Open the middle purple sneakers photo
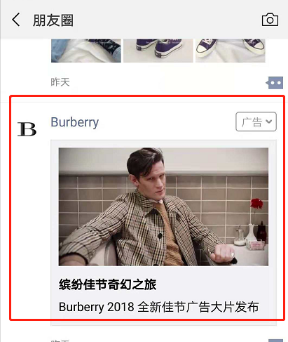288x342 pixels. pos(158,51)
